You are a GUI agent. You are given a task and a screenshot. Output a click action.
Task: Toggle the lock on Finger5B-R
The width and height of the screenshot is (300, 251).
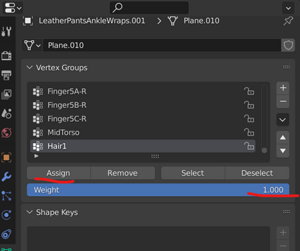249,105
